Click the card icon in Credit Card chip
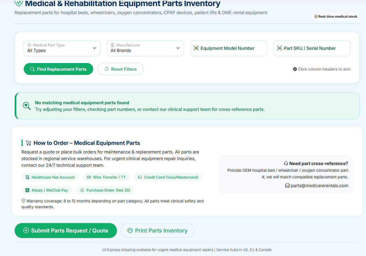 pos(140,177)
